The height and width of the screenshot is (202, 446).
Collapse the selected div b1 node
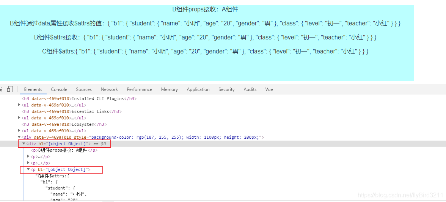(24, 144)
